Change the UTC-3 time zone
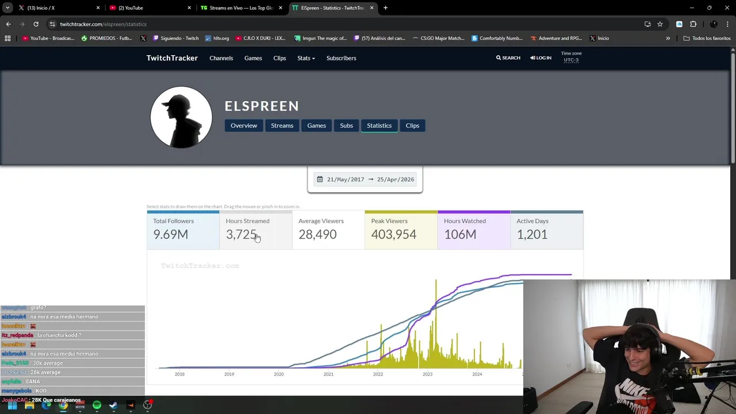The width and height of the screenshot is (736, 414). tap(571, 60)
